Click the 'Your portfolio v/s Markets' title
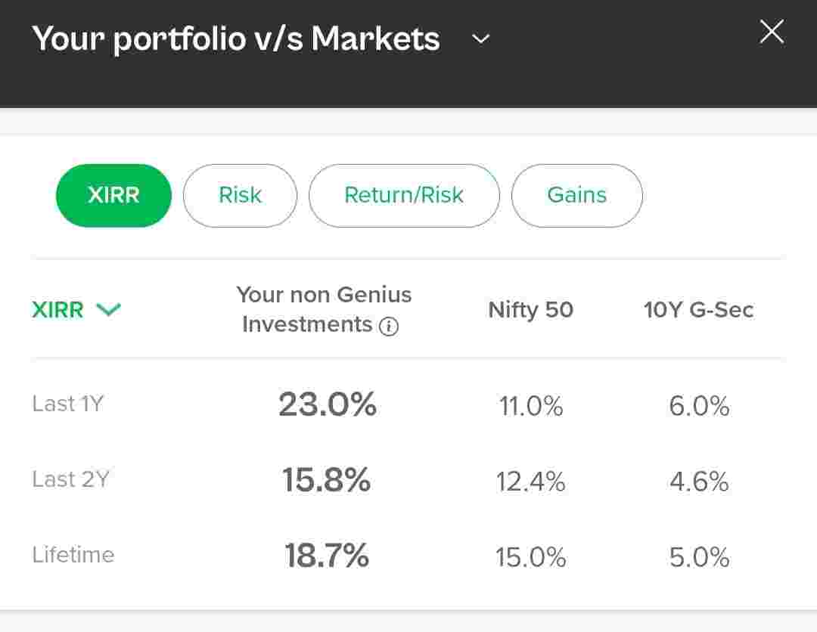Viewport: 817px width, 632px height. (235, 39)
